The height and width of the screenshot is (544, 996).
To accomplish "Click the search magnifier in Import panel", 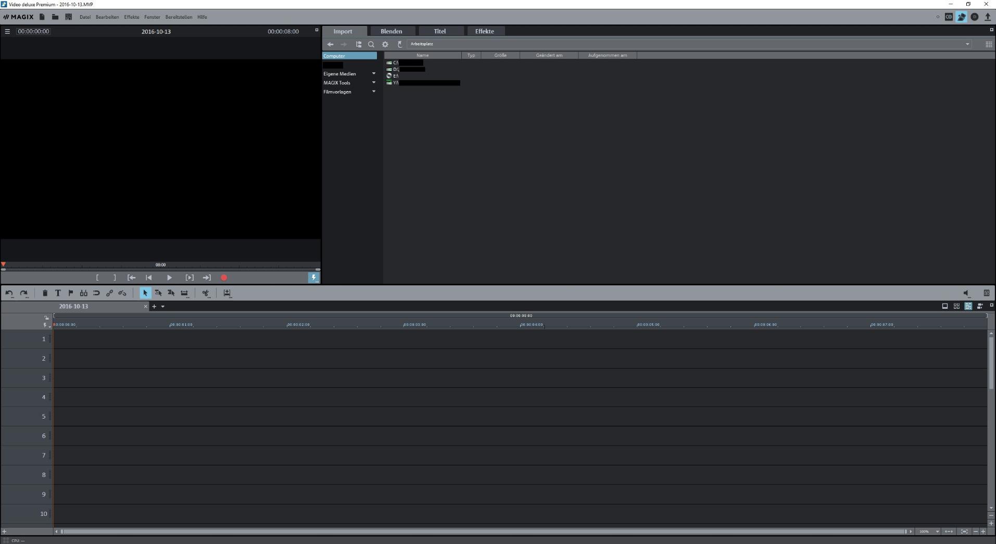I will point(371,44).
